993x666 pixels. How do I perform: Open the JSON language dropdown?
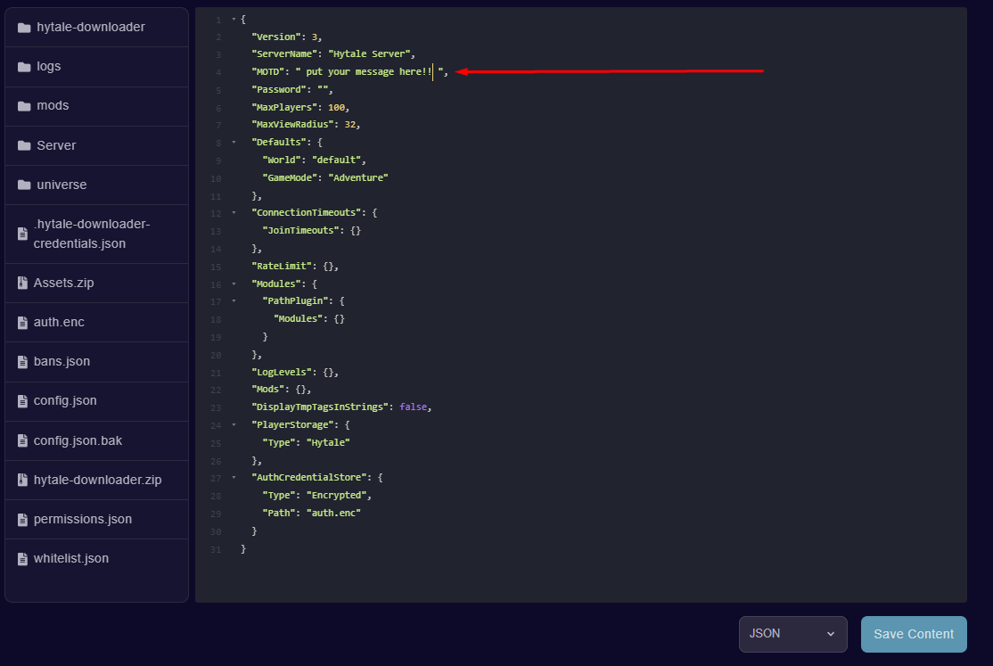(792, 634)
